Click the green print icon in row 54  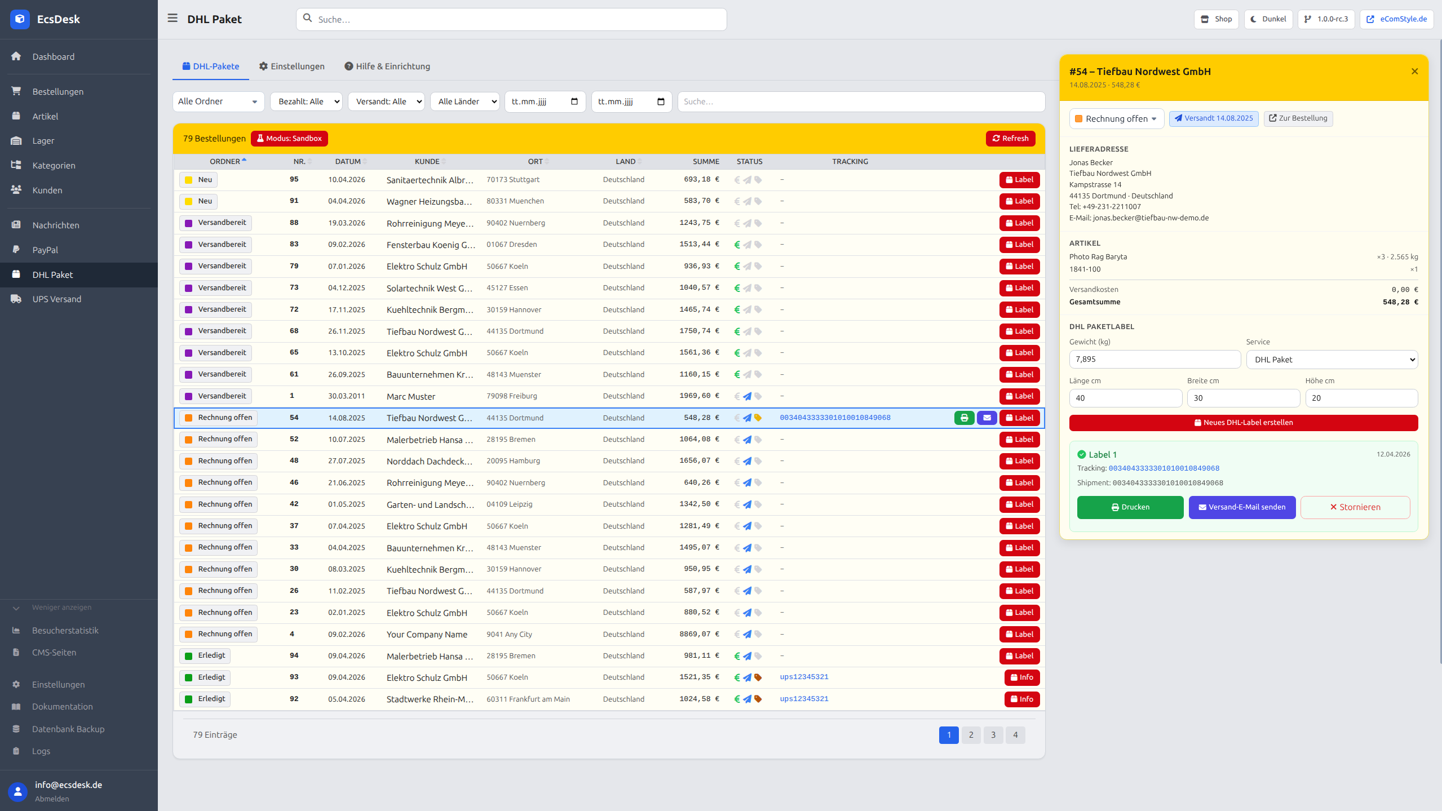pos(964,418)
